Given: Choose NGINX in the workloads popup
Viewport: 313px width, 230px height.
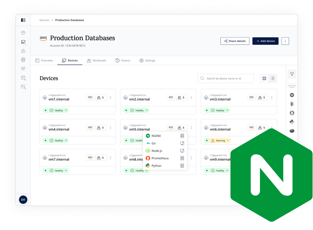Looking at the screenshot, I should [165, 136].
